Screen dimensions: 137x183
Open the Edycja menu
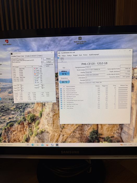click(64, 56)
